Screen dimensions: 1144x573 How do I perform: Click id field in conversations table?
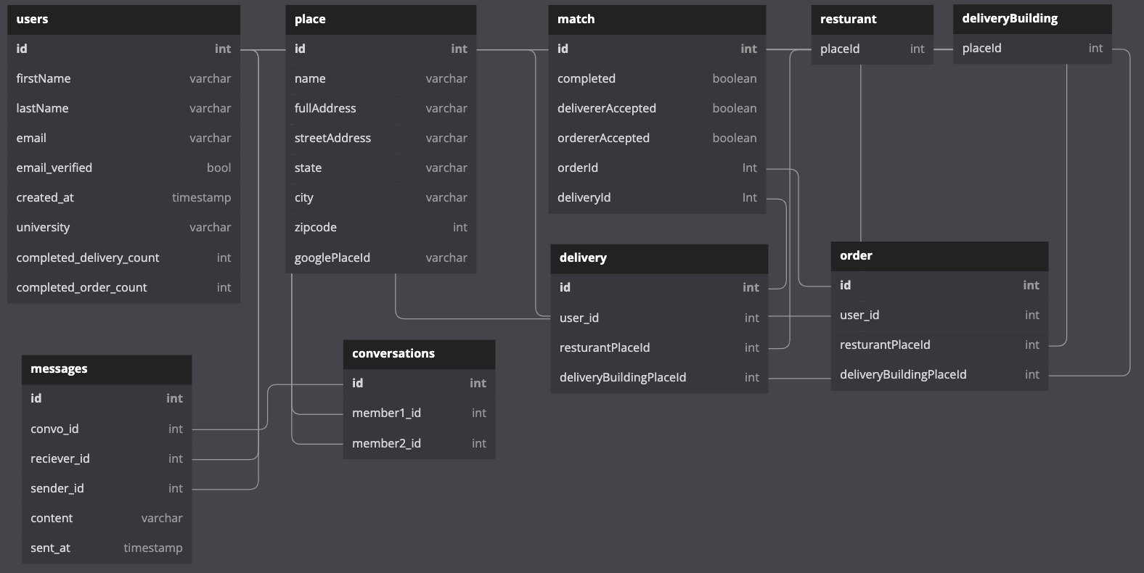pos(419,383)
